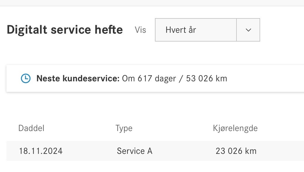
Task: Click the Om text in the service banner
Action: pos(128,79)
